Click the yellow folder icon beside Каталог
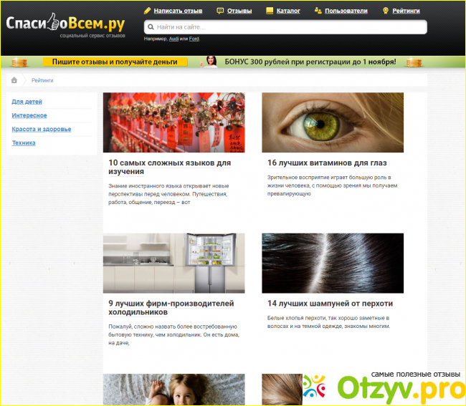This screenshot has height=406, width=466. tap(269, 11)
